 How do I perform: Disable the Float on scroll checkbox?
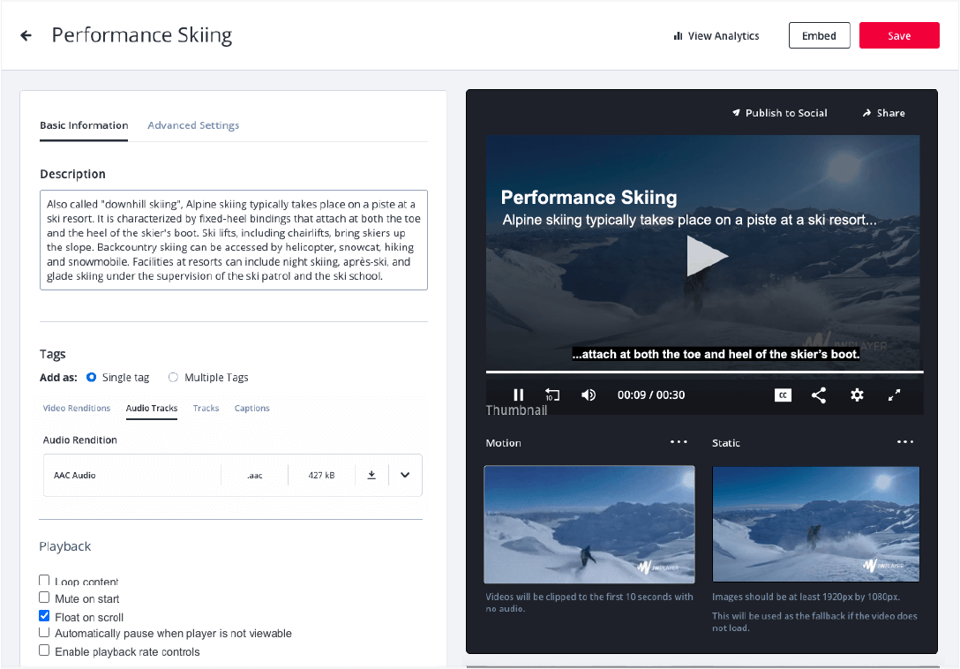tap(44, 615)
